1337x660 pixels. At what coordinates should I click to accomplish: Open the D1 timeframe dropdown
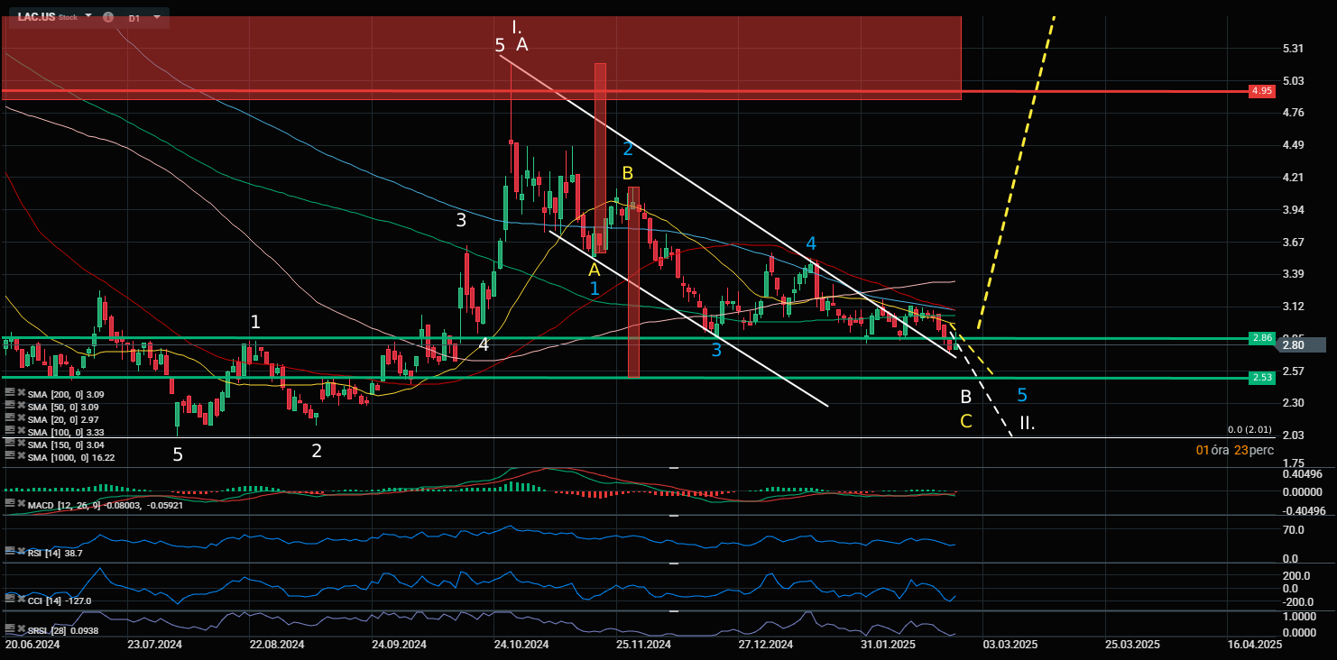coord(156,17)
